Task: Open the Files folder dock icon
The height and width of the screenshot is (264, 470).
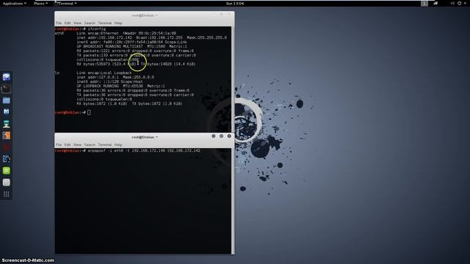Action: (7, 100)
